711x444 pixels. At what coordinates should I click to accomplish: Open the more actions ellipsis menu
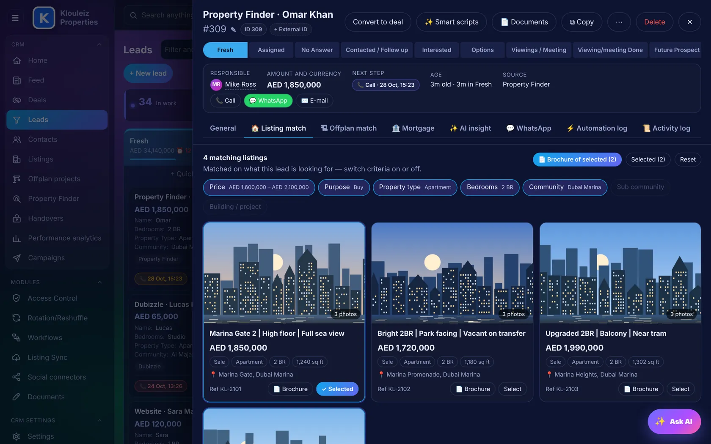(x=619, y=22)
